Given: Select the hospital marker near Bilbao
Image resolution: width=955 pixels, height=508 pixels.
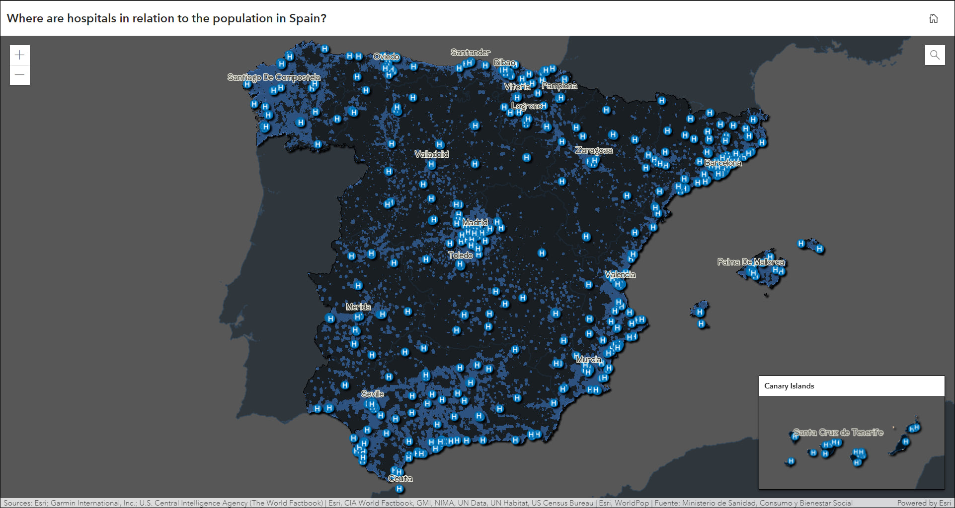Looking at the screenshot, I should pyautogui.click(x=506, y=70).
